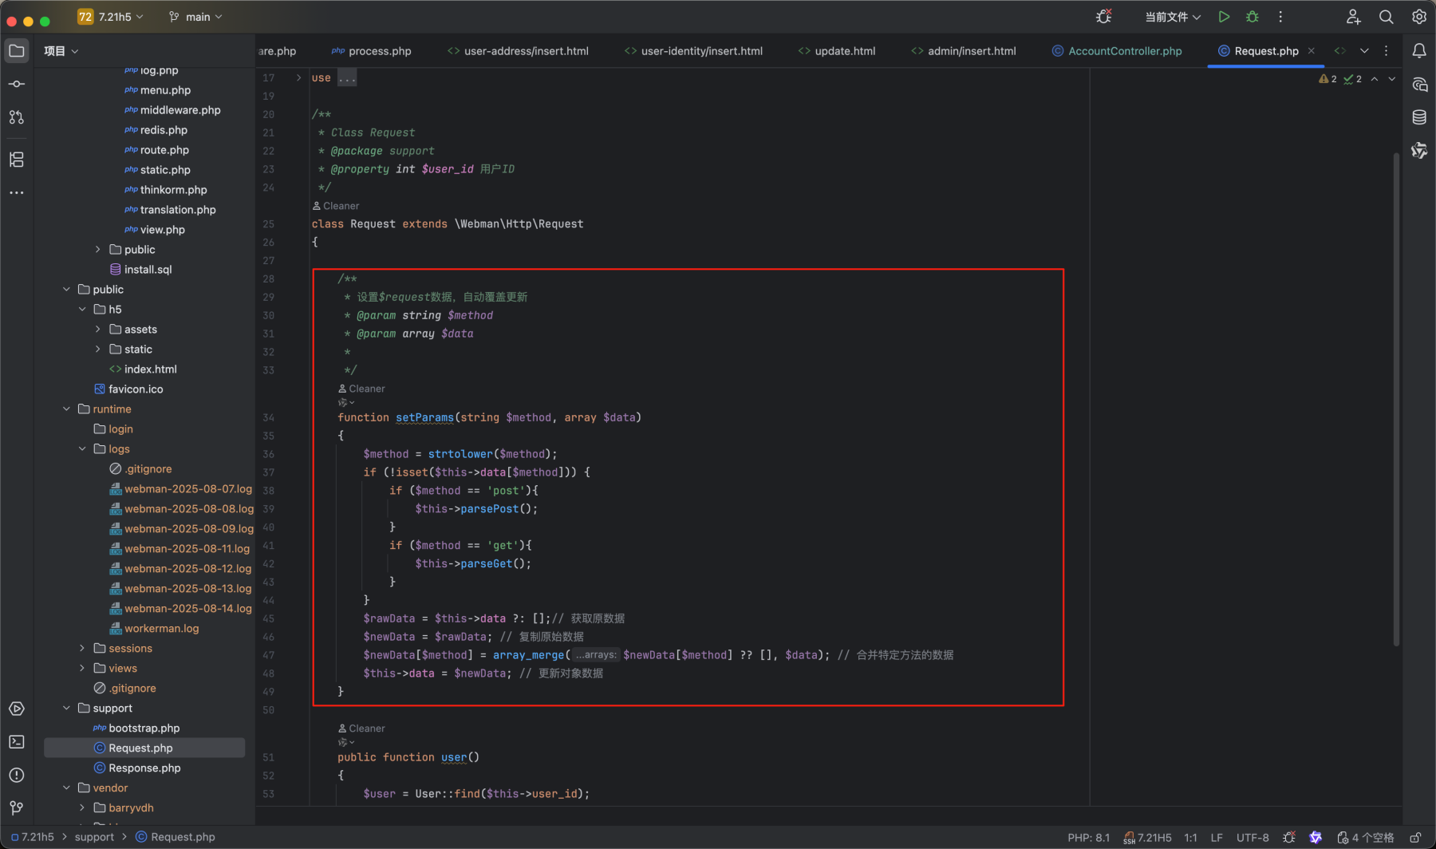1436x849 pixels.
Task: Show the hidden editor tabs list
Action: [x=1364, y=51]
